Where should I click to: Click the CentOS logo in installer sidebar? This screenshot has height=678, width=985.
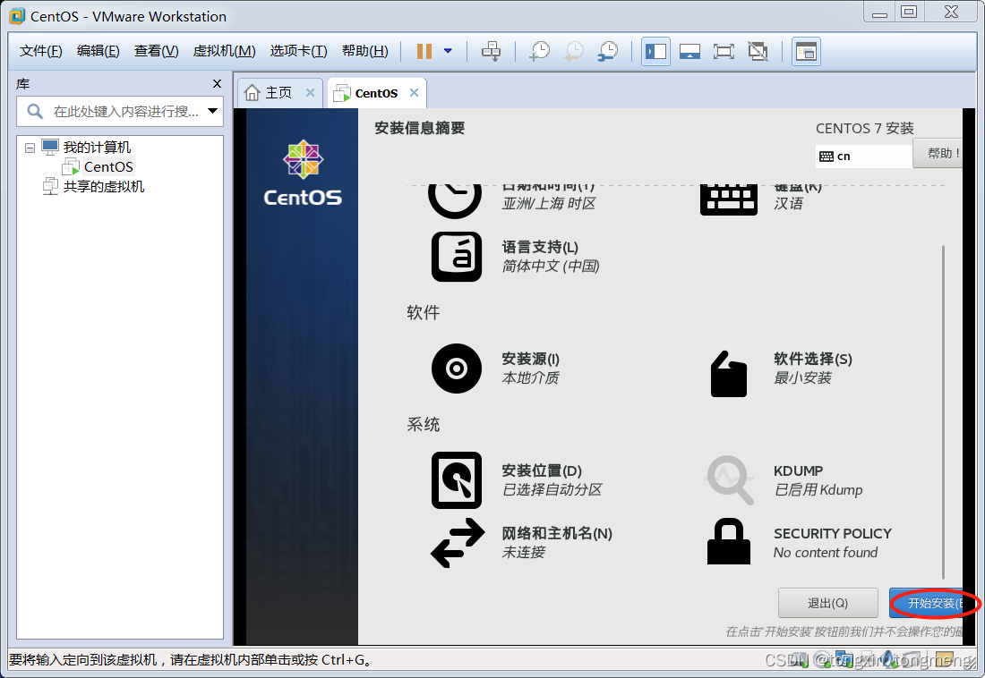(303, 174)
